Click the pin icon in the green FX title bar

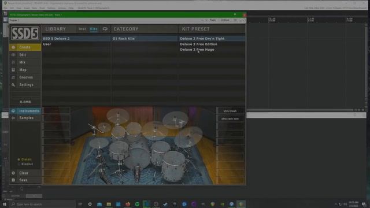[235, 14]
